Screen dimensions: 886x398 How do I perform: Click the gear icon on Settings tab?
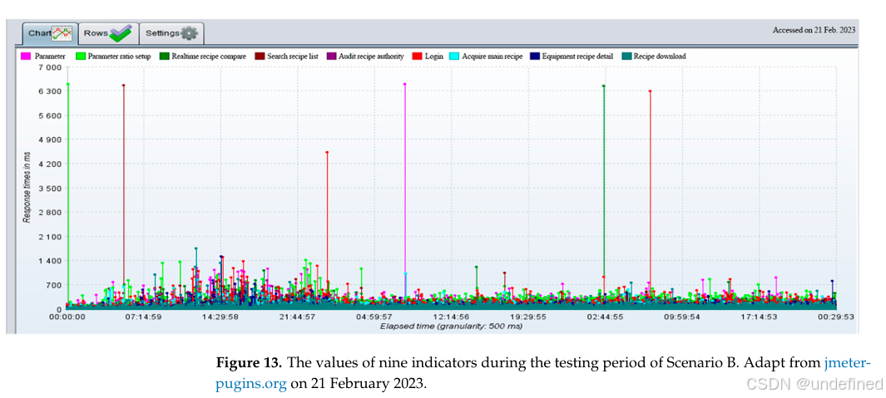coord(190,34)
